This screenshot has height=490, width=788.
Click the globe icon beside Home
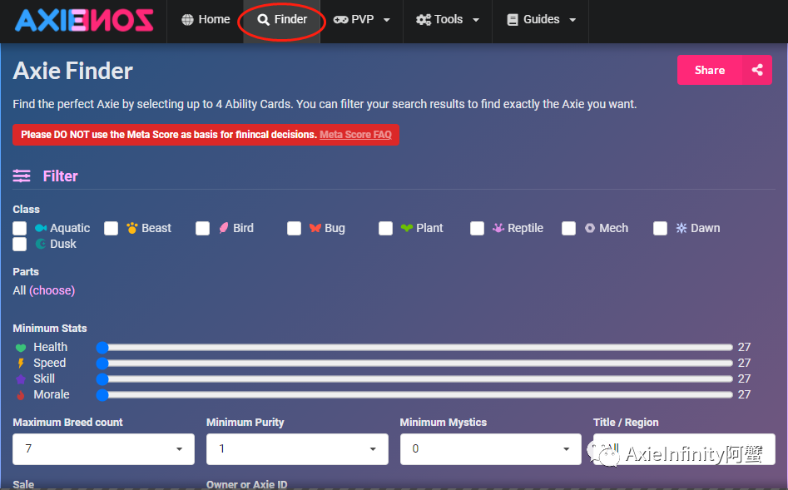pyautogui.click(x=187, y=20)
